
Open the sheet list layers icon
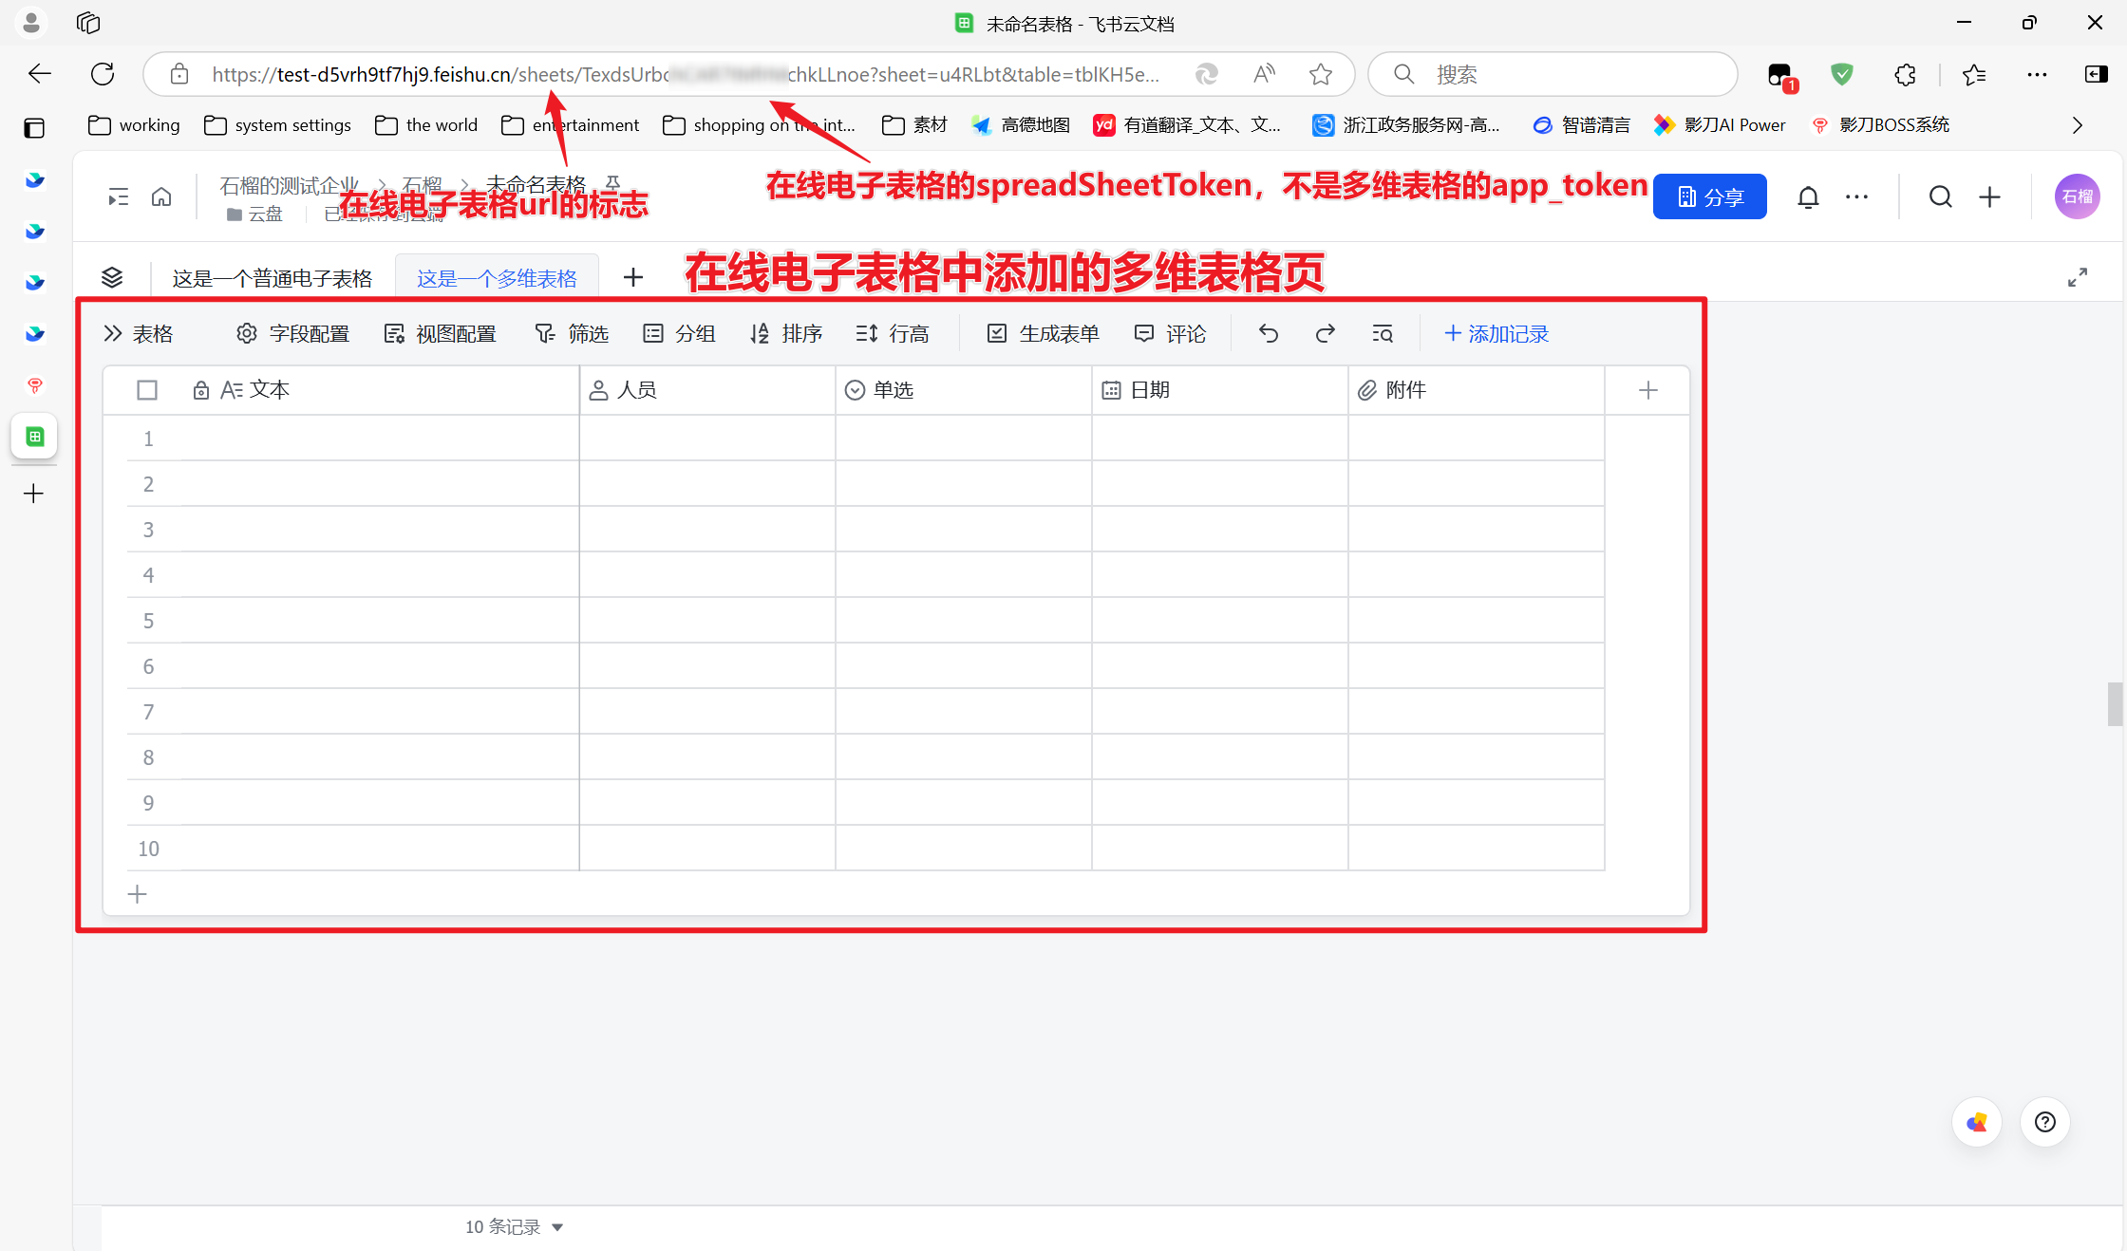pos(112,277)
